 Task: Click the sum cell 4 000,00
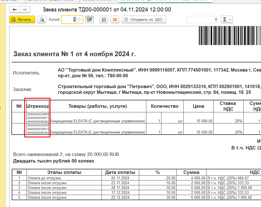(x=191, y=178)
